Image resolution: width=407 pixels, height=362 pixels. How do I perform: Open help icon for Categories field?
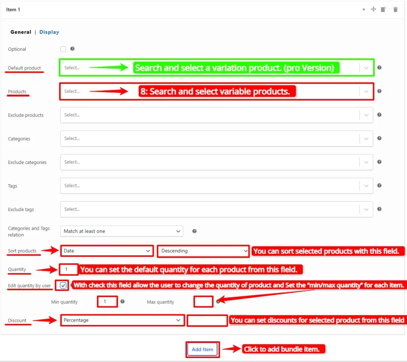click(x=379, y=138)
